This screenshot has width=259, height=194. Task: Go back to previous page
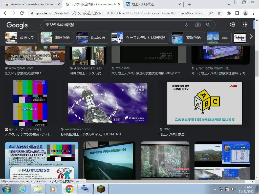(6, 13)
